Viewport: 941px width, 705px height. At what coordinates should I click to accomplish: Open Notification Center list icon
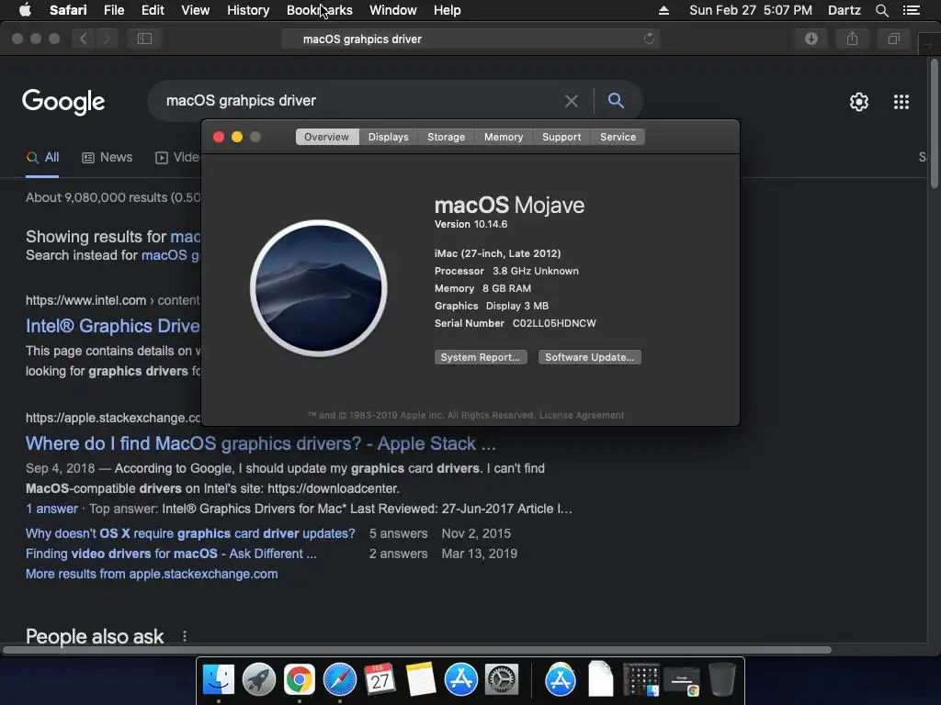coord(911,10)
